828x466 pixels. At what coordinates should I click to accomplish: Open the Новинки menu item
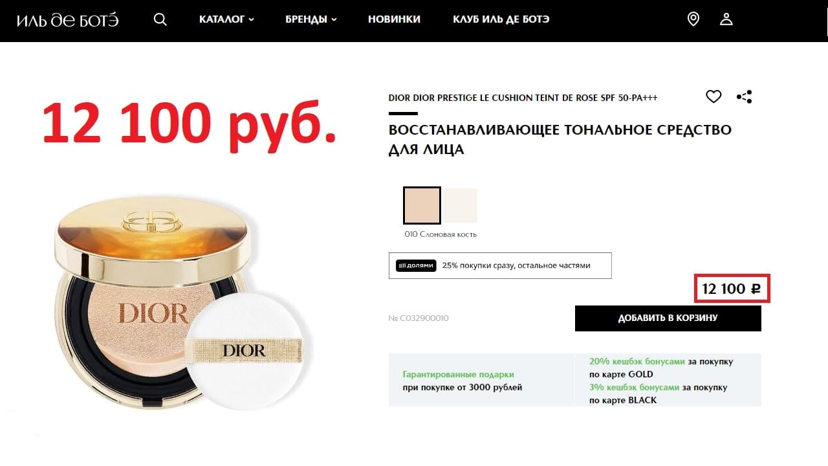tap(394, 19)
